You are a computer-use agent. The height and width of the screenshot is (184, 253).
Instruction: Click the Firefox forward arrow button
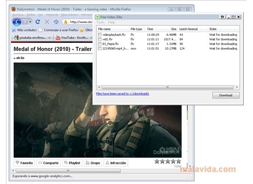coord(25,22)
